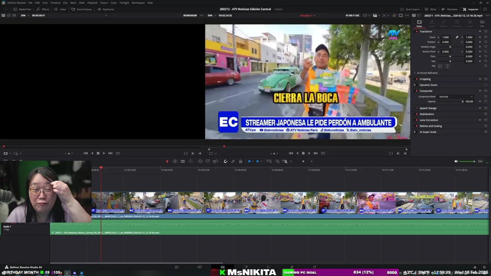
Task: Click the Replace Clip edit icon
Action: click(215, 161)
